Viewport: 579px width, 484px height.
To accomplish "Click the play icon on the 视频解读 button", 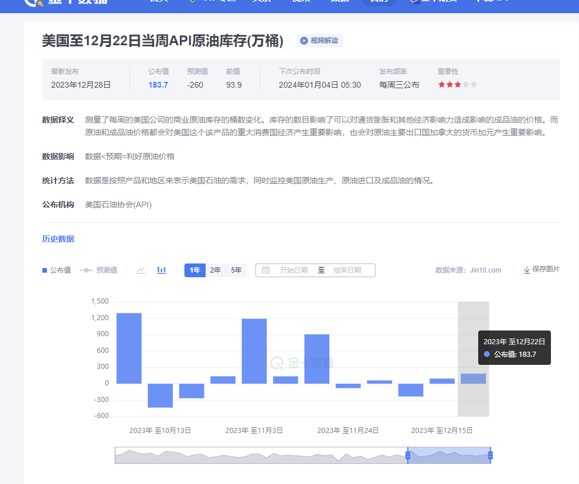I will click(302, 40).
